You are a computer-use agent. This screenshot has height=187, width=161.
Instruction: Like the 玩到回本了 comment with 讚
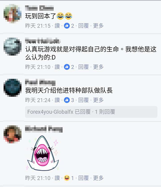[57, 26]
